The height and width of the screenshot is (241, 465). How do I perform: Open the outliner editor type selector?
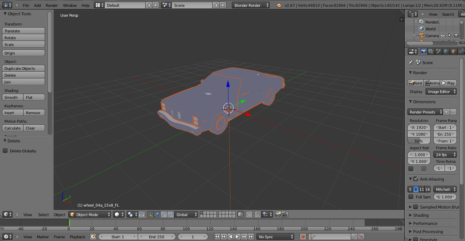coord(413,14)
